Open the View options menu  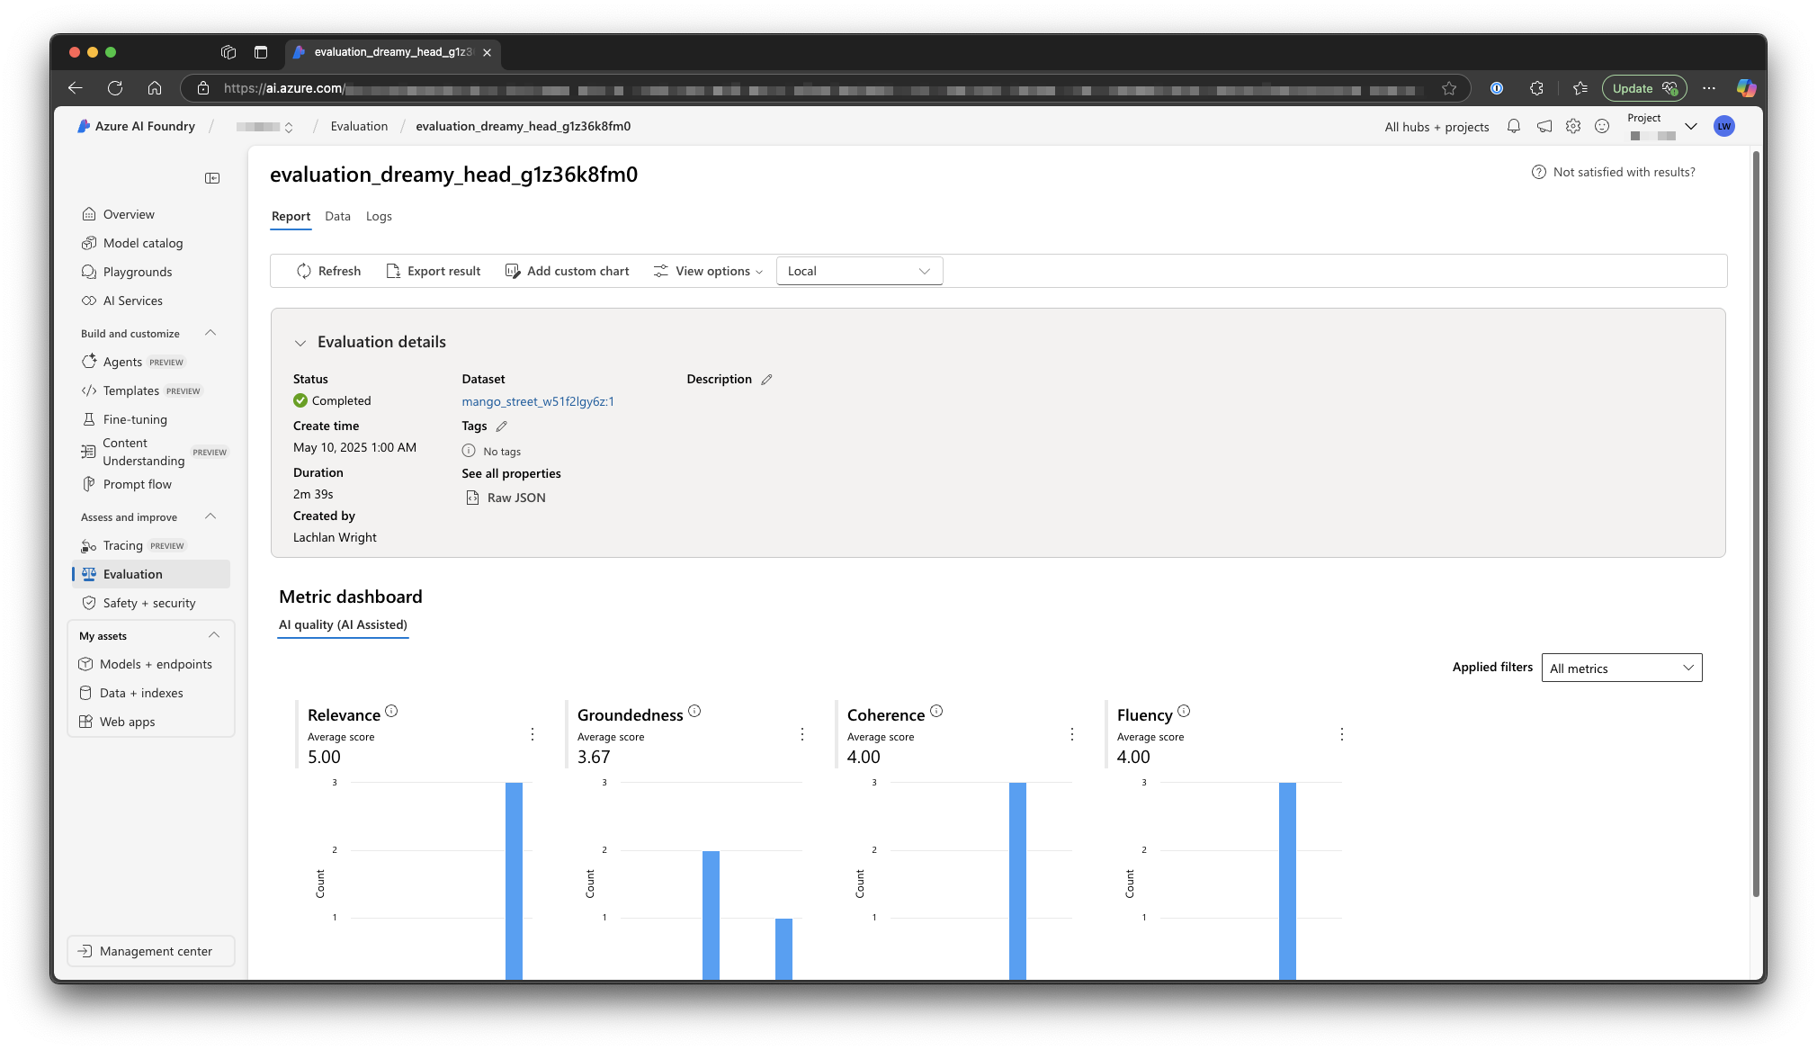point(709,271)
